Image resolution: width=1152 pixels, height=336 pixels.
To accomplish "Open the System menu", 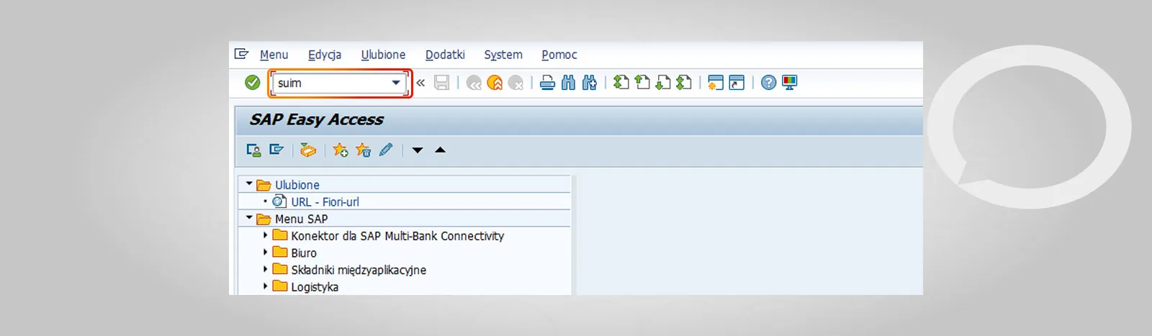I will (x=503, y=55).
